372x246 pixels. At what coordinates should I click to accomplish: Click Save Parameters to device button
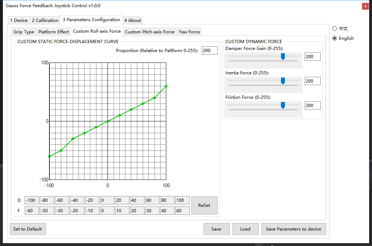(294, 229)
